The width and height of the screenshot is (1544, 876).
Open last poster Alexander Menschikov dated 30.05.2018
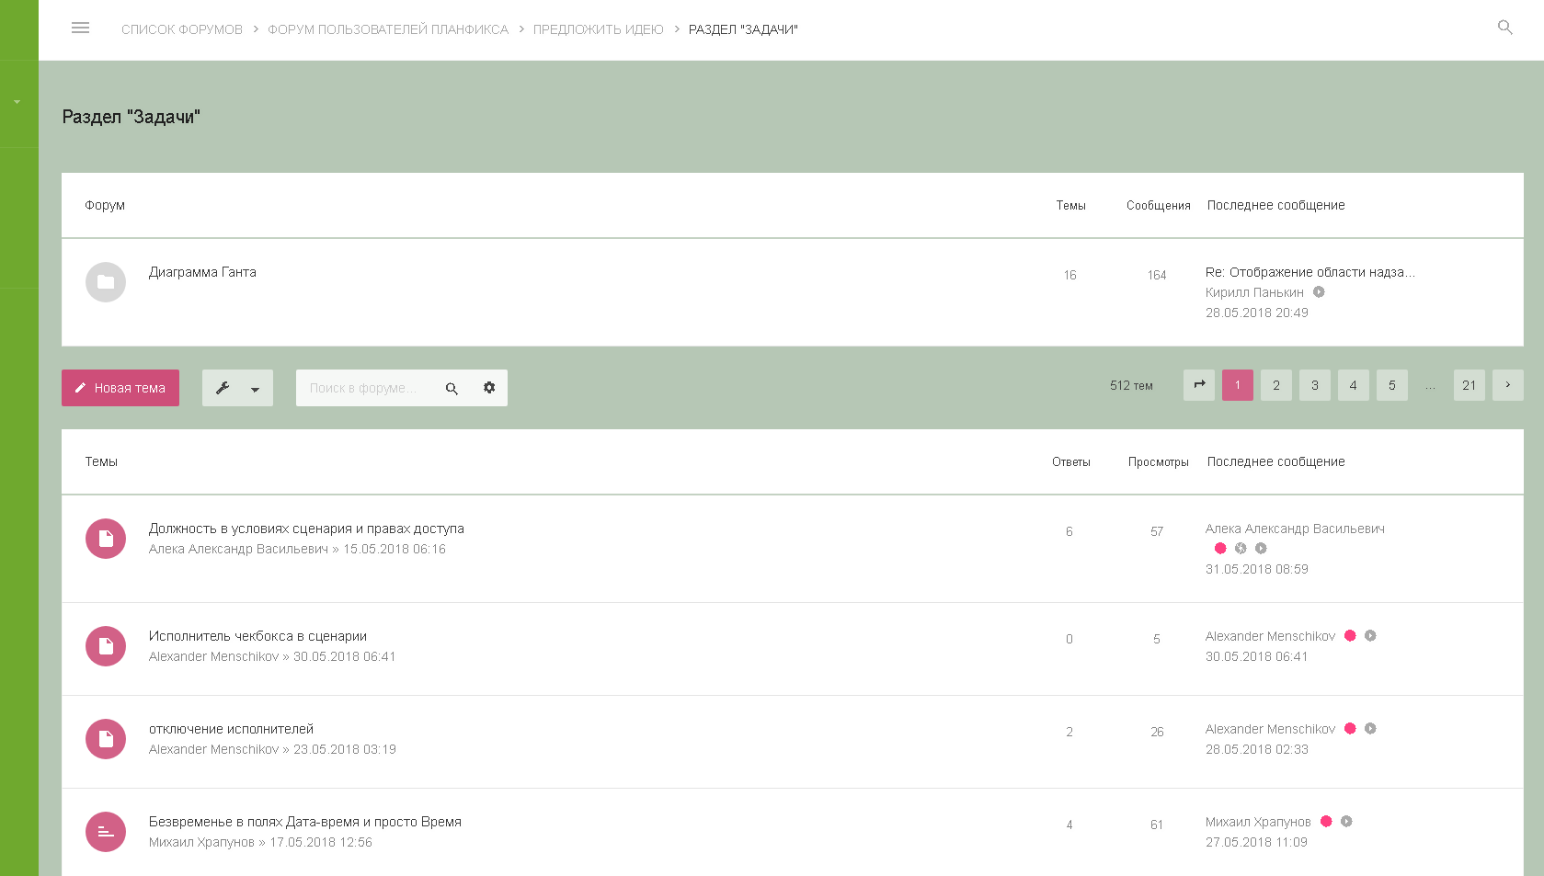click(x=1270, y=636)
